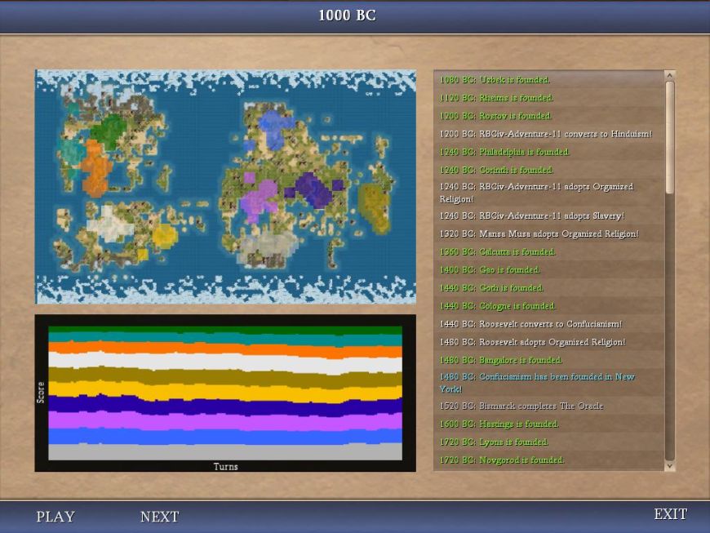Image resolution: width=710 pixels, height=533 pixels.
Task: Click the orange band in the score graph
Action: [x=225, y=349]
